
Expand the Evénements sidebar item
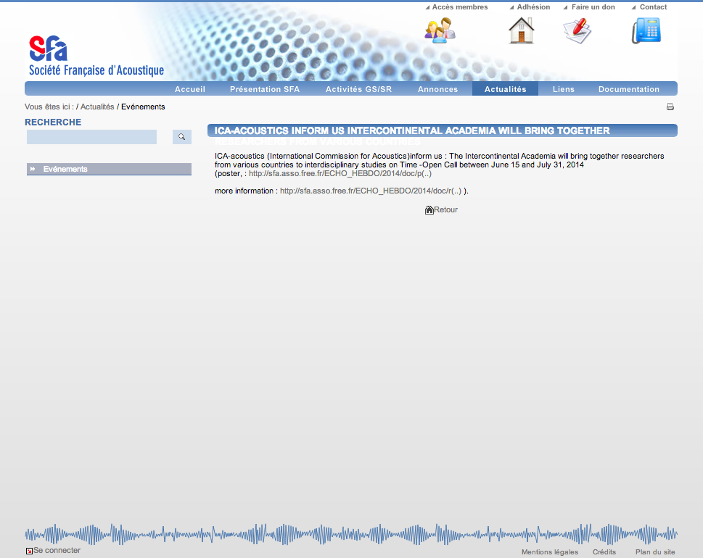(65, 169)
